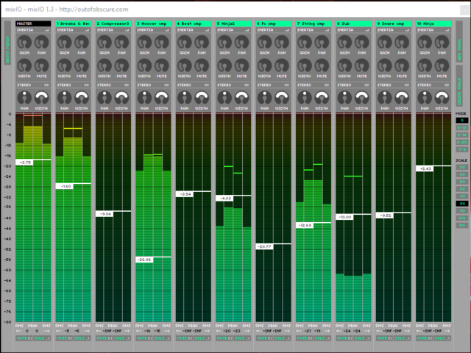Image resolution: width=471 pixels, height=353 pixels.
Task: Adjust stereo Width knob on Hoover cmp
Action: pyautogui.click(x=162, y=98)
